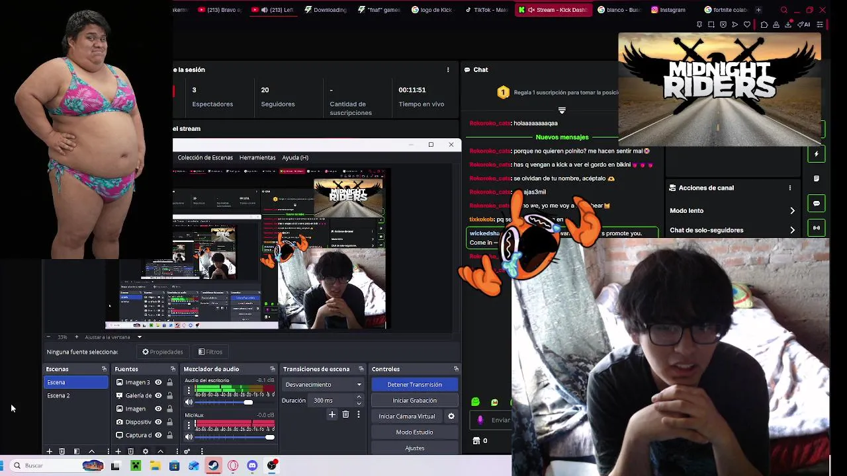Click Iniciar Cámara Virtual button

pyautogui.click(x=407, y=416)
